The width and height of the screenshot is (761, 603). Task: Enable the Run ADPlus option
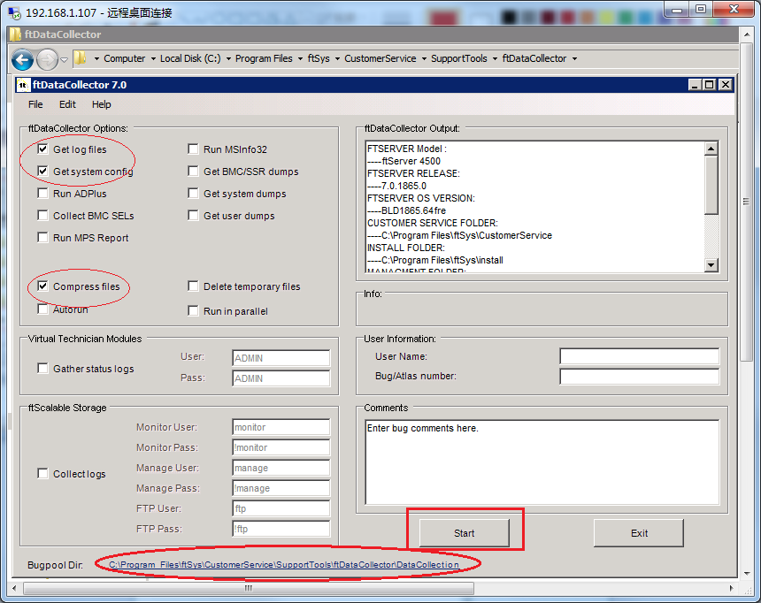pos(42,193)
